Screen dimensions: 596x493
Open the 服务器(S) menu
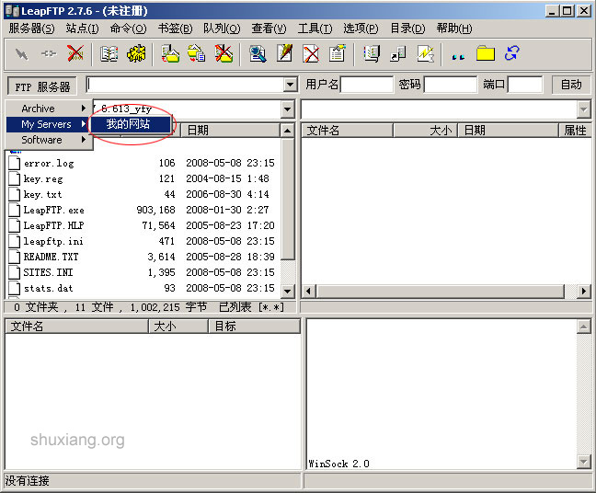click(31, 29)
